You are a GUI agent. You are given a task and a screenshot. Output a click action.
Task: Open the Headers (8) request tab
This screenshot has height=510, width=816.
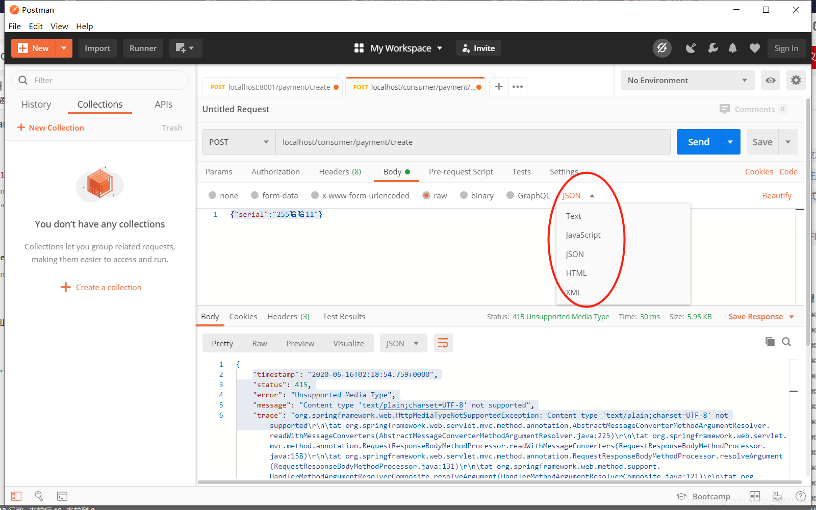pyautogui.click(x=340, y=171)
